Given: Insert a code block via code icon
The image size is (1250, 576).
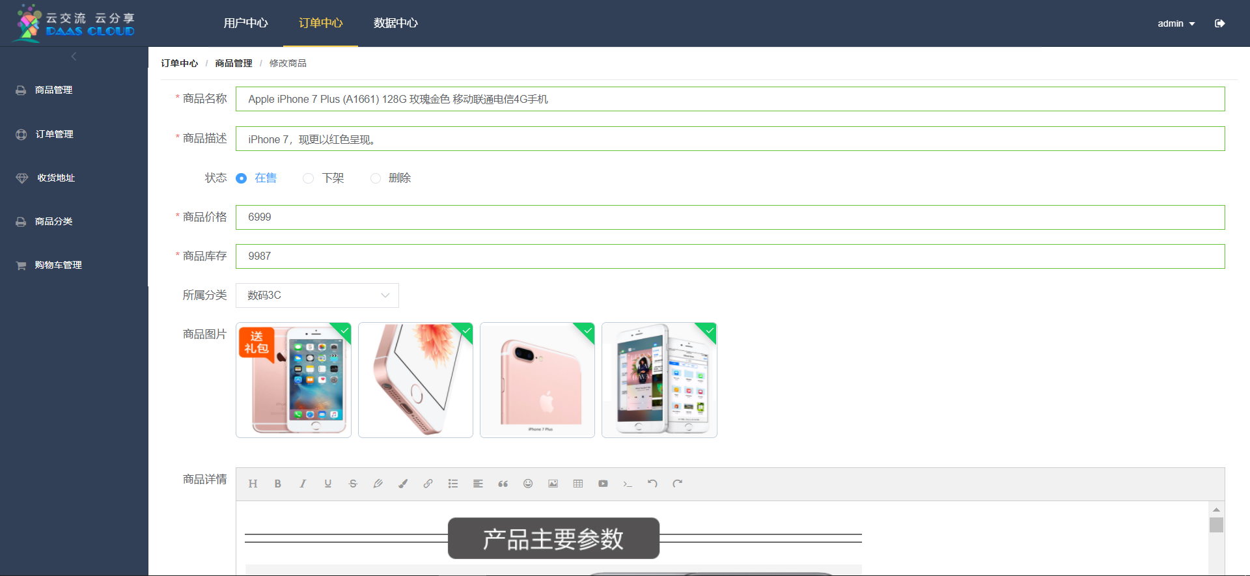Looking at the screenshot, I should coord(628,484).
